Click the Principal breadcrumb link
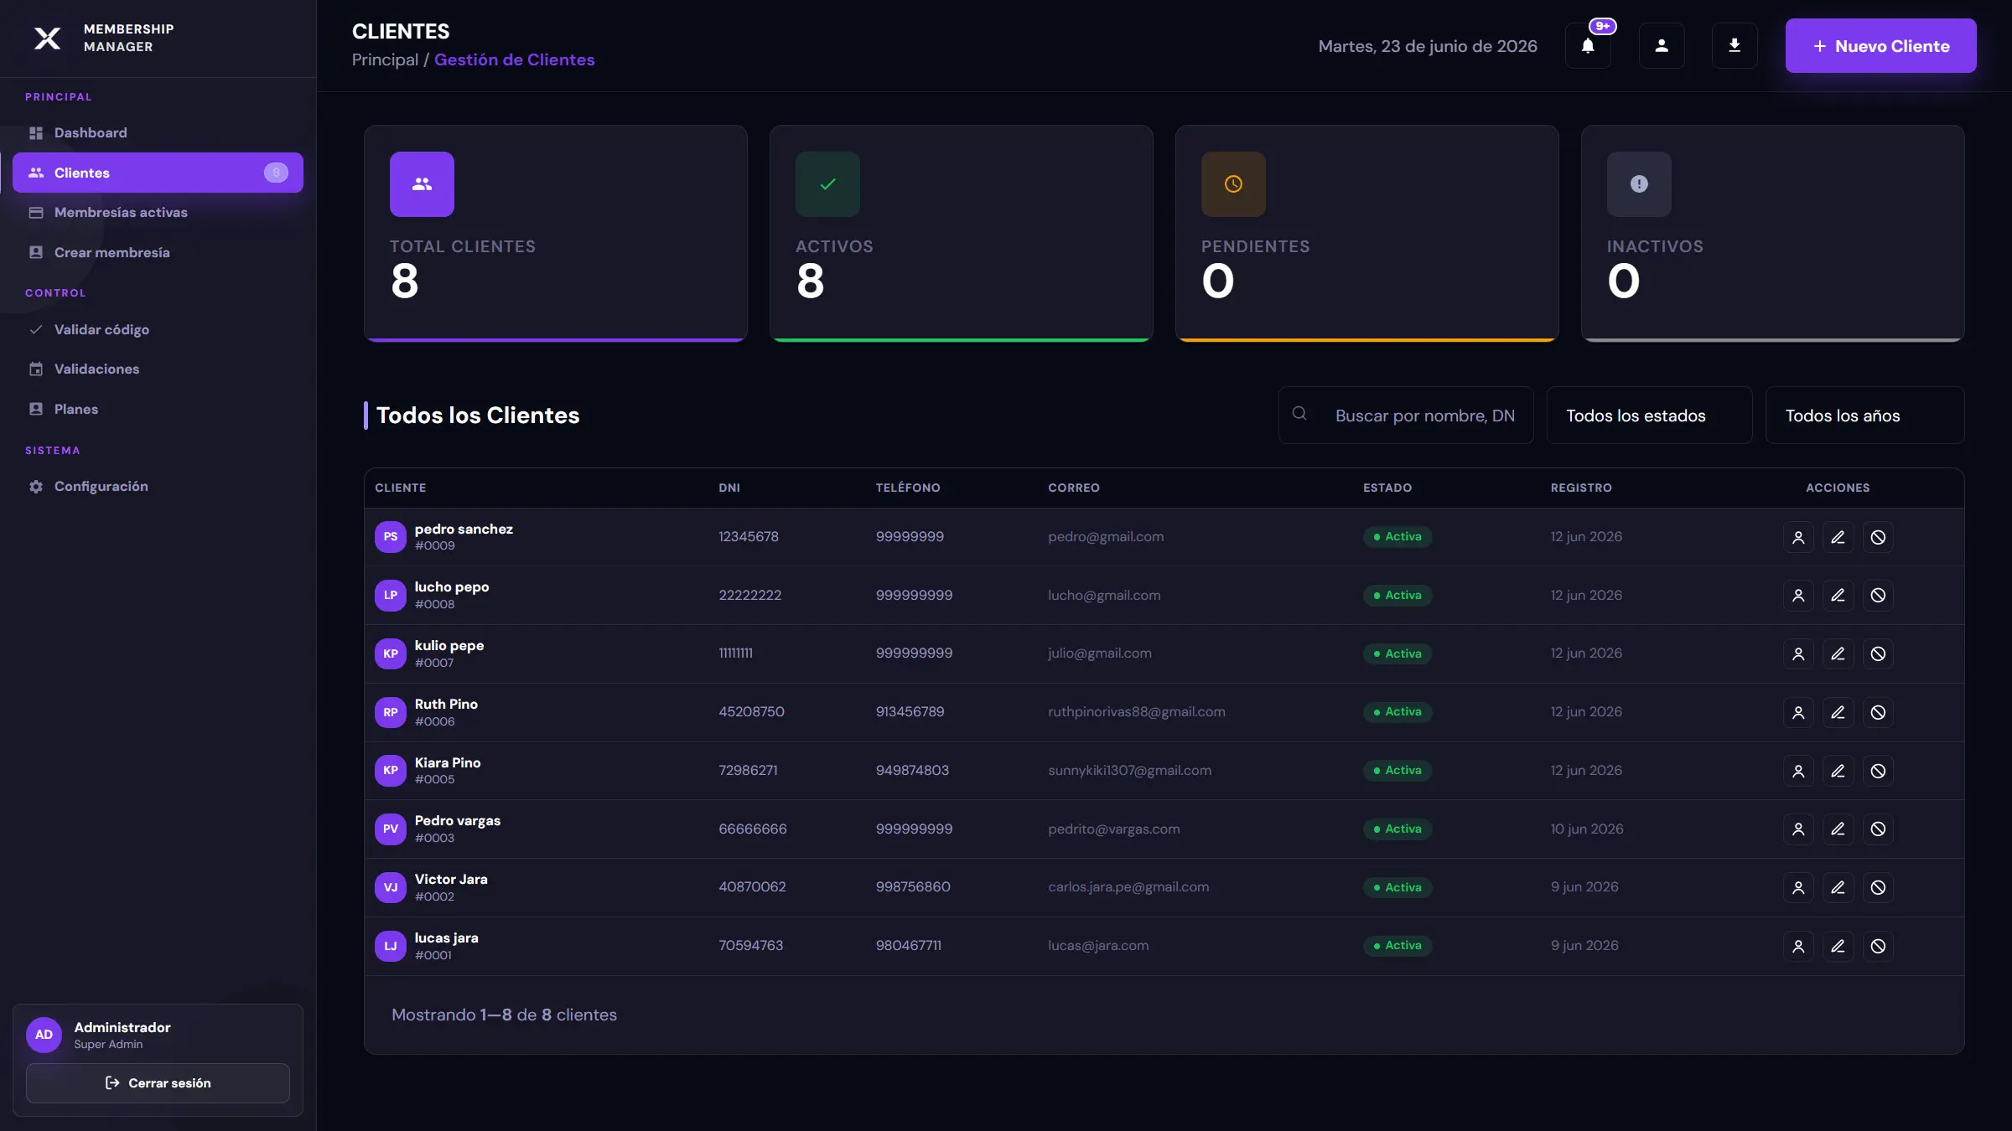Screen dimensions: 2012x1131 385,60
